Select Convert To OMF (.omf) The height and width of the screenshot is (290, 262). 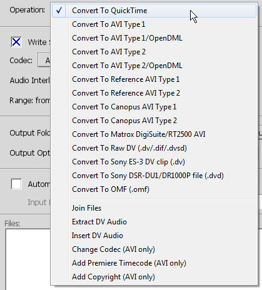click(x=154, y=189)
